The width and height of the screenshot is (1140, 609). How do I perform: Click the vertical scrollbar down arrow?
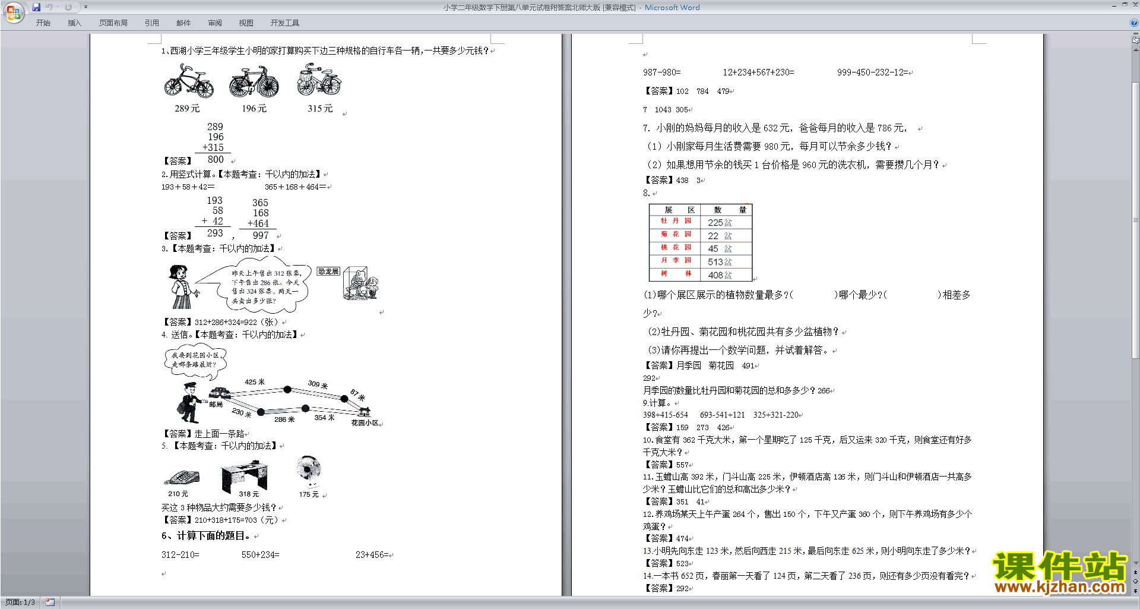pos(1136,563)
